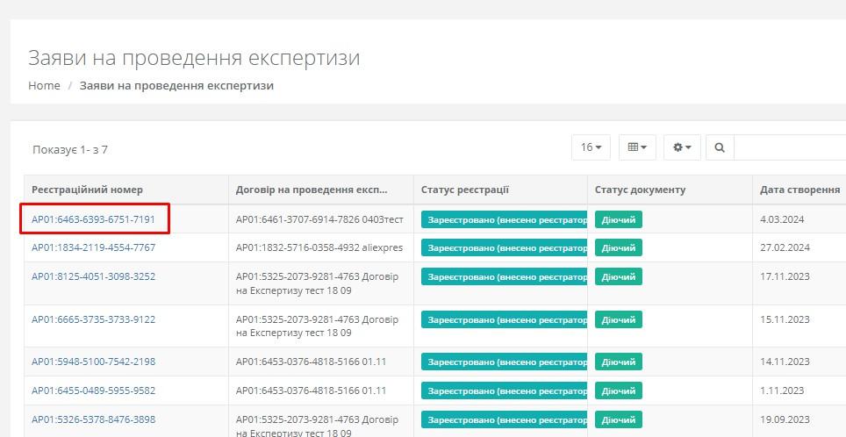Screen dimensions: 846x437
Task: Click Зареєстровано status badge dated 27.02.2024
Action: (x=504, y=248)
